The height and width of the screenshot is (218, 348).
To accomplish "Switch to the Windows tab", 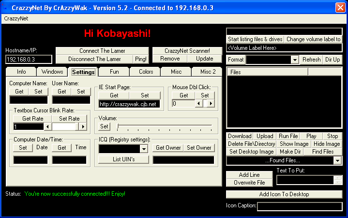I will coord(52,72).
